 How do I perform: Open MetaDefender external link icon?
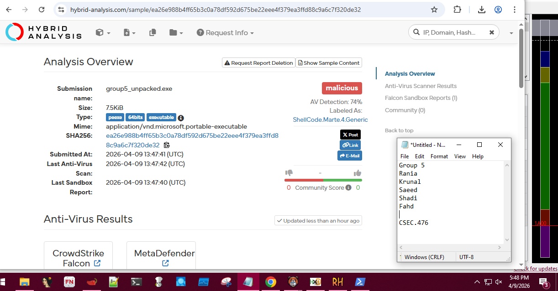pos(165,263)
